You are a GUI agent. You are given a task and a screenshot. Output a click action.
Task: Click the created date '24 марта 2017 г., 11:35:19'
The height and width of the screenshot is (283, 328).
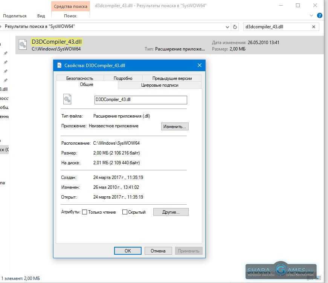click(118, 177)
